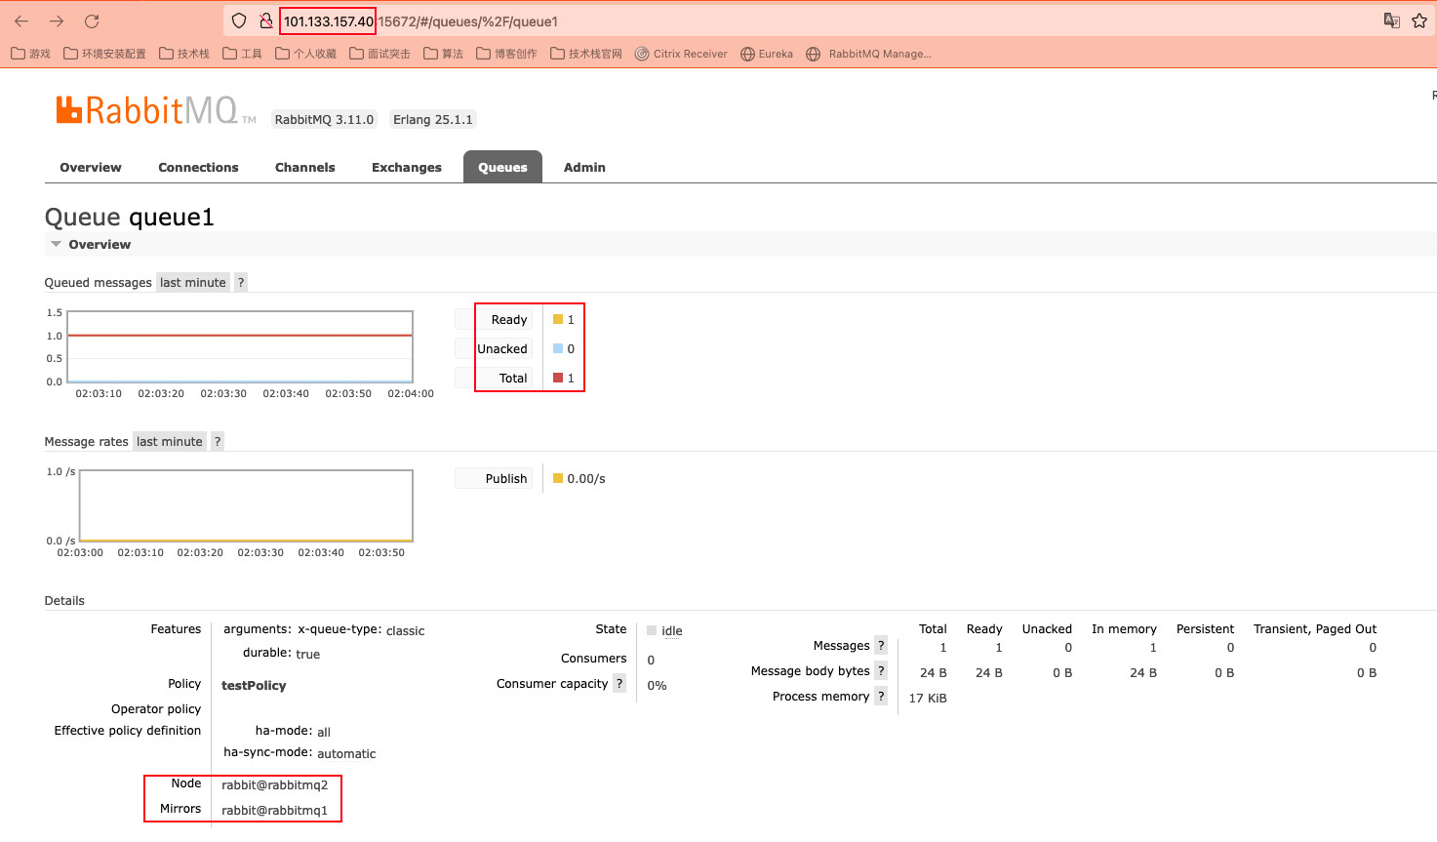Click the shield tracking protection icon
Screen dimensions: 1437x842
(x=239, y=20)
